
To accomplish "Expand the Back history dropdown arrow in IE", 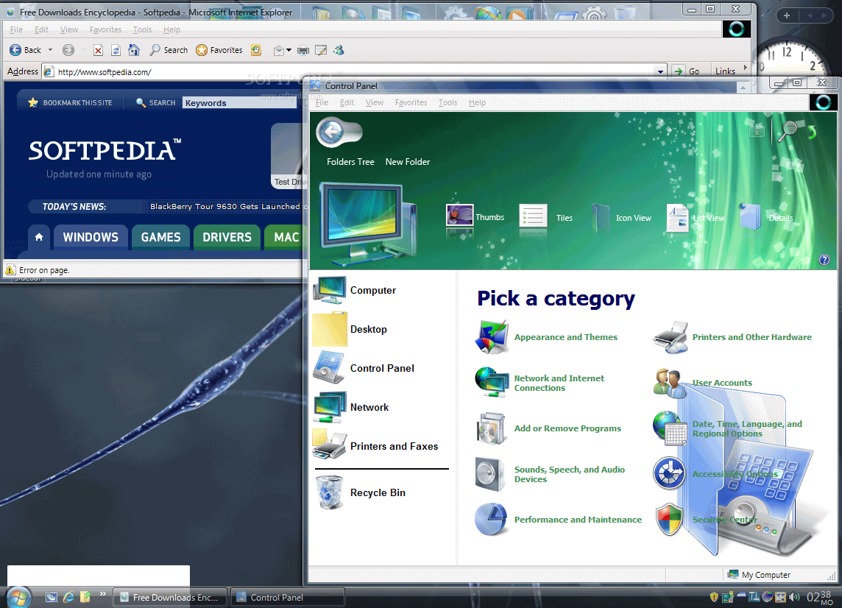I will pyautogui.click(x=51, y=50).
